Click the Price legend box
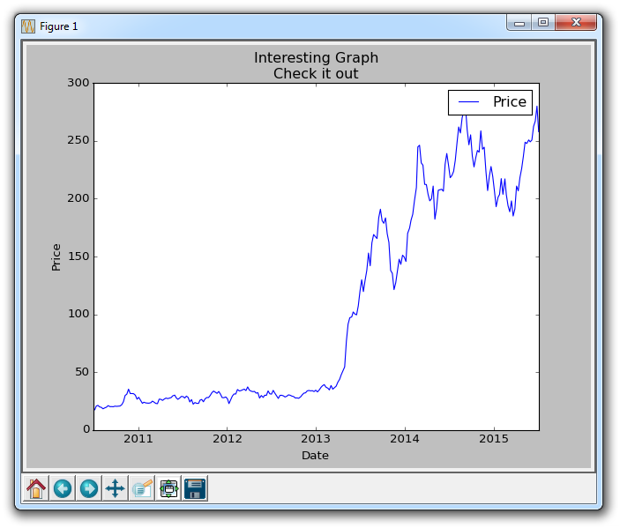Image resolution: width=620 pixels, height=528 pixels. (x=490, y=102)
